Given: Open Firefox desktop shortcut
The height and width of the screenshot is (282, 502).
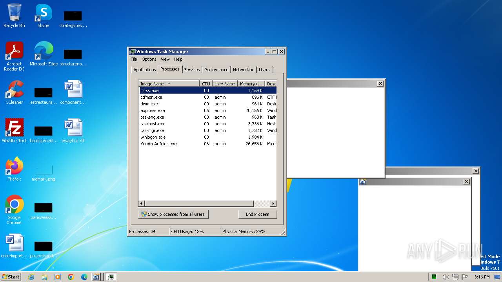Looking at the screenshot, I should click(14, 169).
